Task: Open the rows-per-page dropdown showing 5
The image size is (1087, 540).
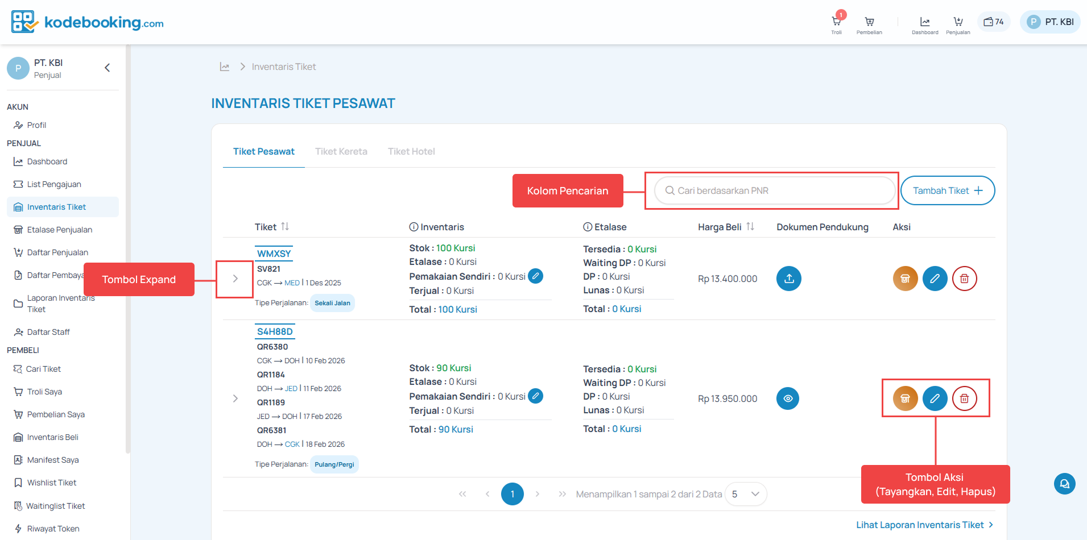Action: coord(746,494)
